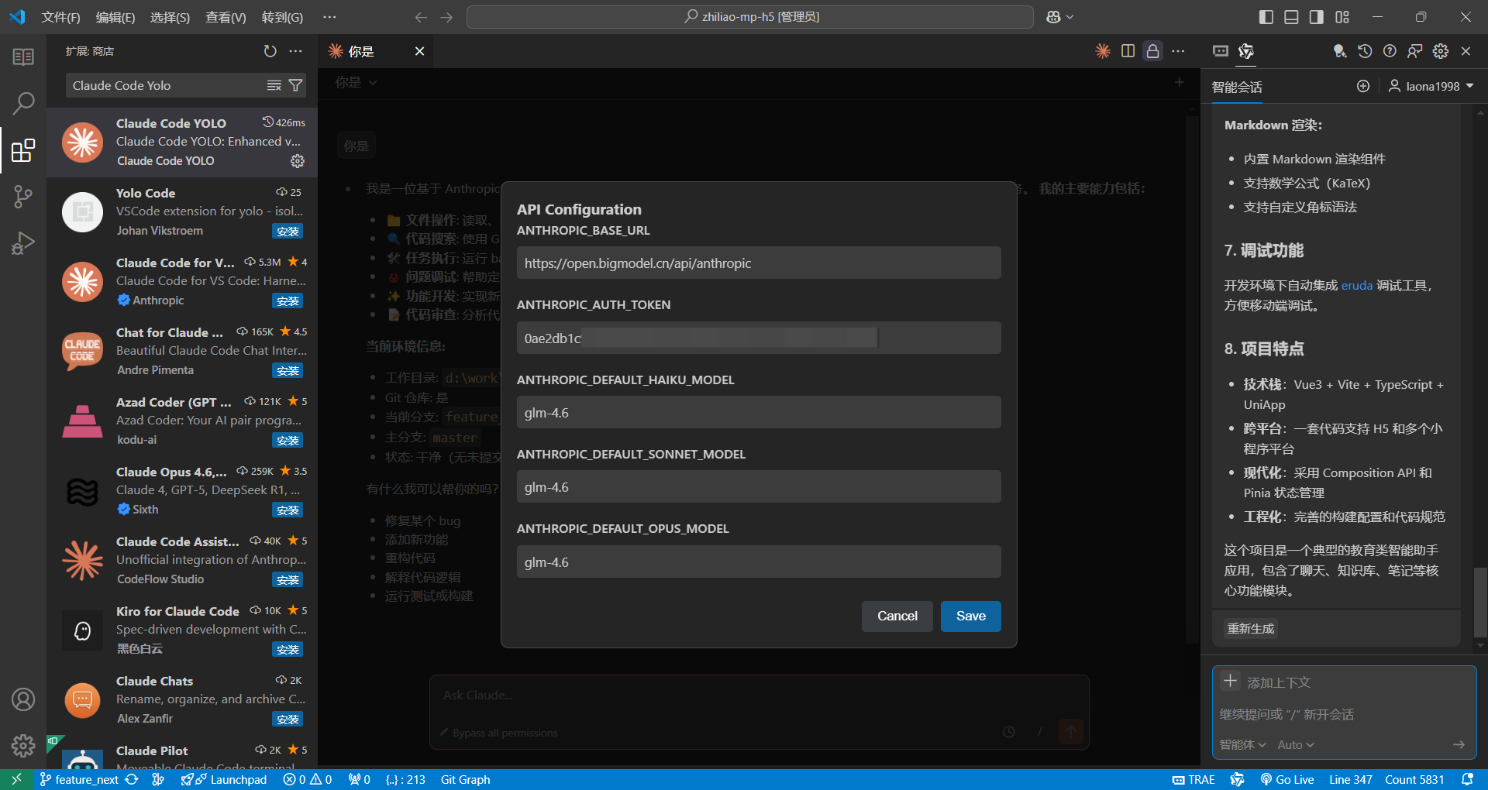
Task: Open feedback icon in assistant panel
Action: (x=1415, y=51)
